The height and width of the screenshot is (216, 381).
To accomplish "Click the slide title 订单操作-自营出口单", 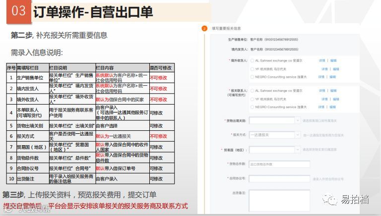I will point(93,12).
